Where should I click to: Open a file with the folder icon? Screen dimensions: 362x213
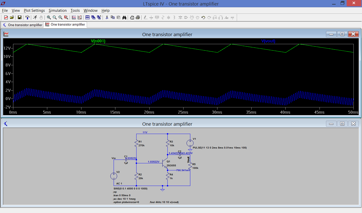[x=12, y=17]
